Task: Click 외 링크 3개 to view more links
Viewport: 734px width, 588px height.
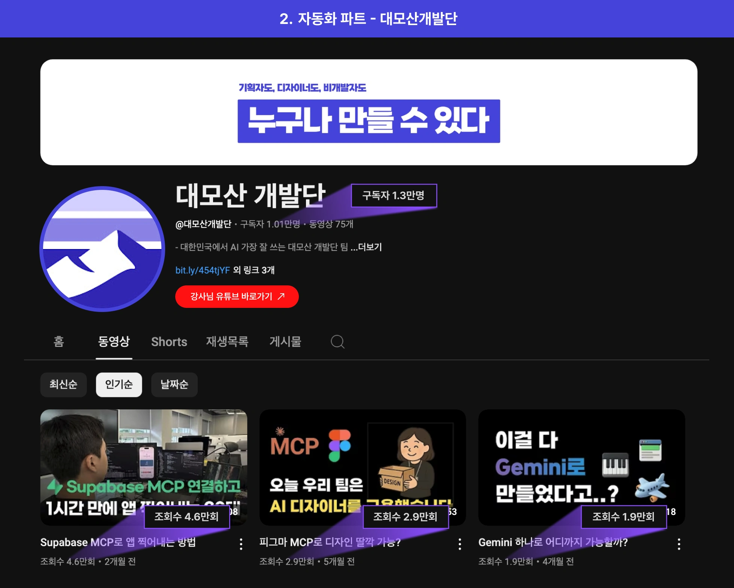Action: pyautogui.click(x=254, y=270)
